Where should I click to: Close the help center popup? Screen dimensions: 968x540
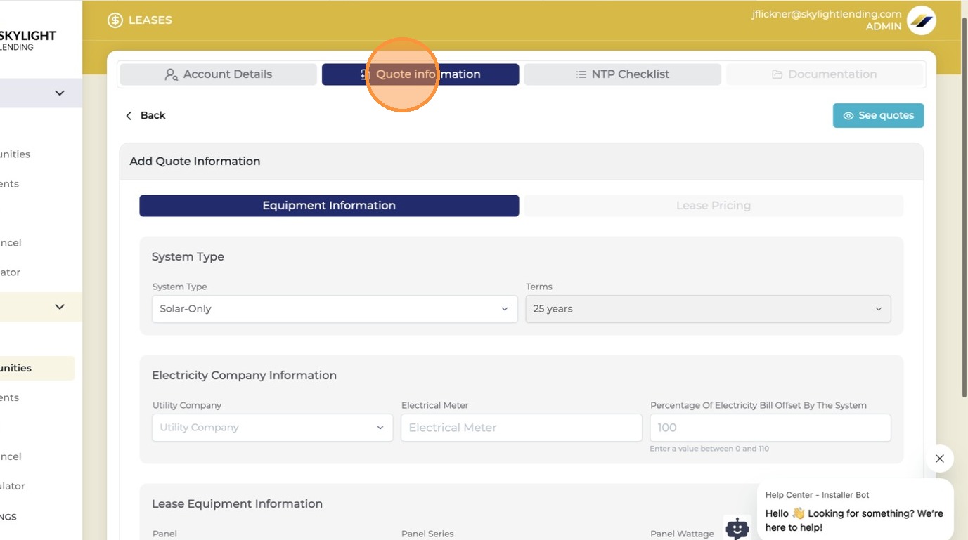pos(940,459)
